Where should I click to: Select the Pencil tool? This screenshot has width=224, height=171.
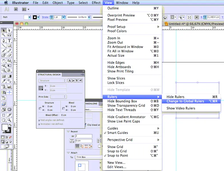coord(9,50)
